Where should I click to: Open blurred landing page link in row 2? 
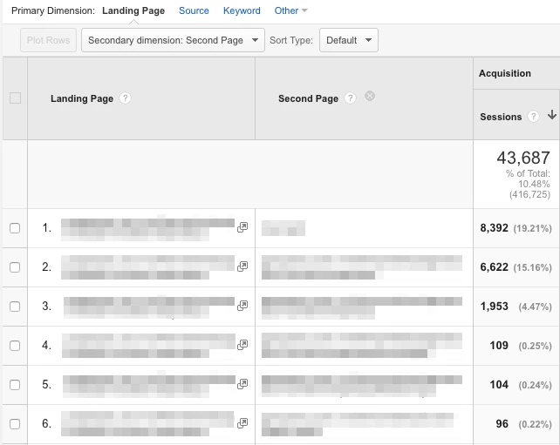(x=148, y=267)
